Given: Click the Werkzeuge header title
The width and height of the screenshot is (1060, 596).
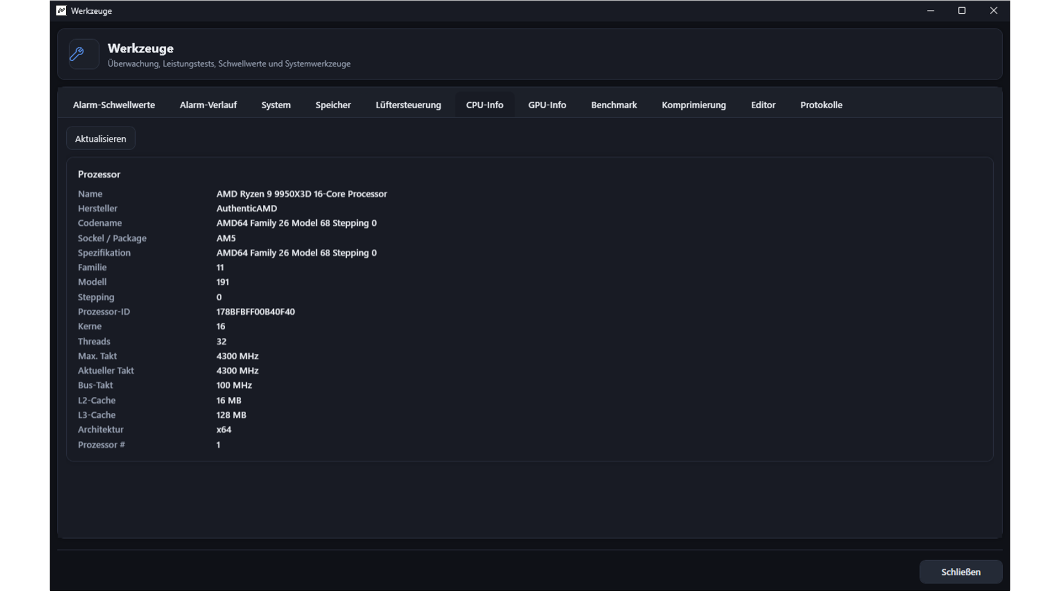Looking at the screenshot, I should point(141,49).
